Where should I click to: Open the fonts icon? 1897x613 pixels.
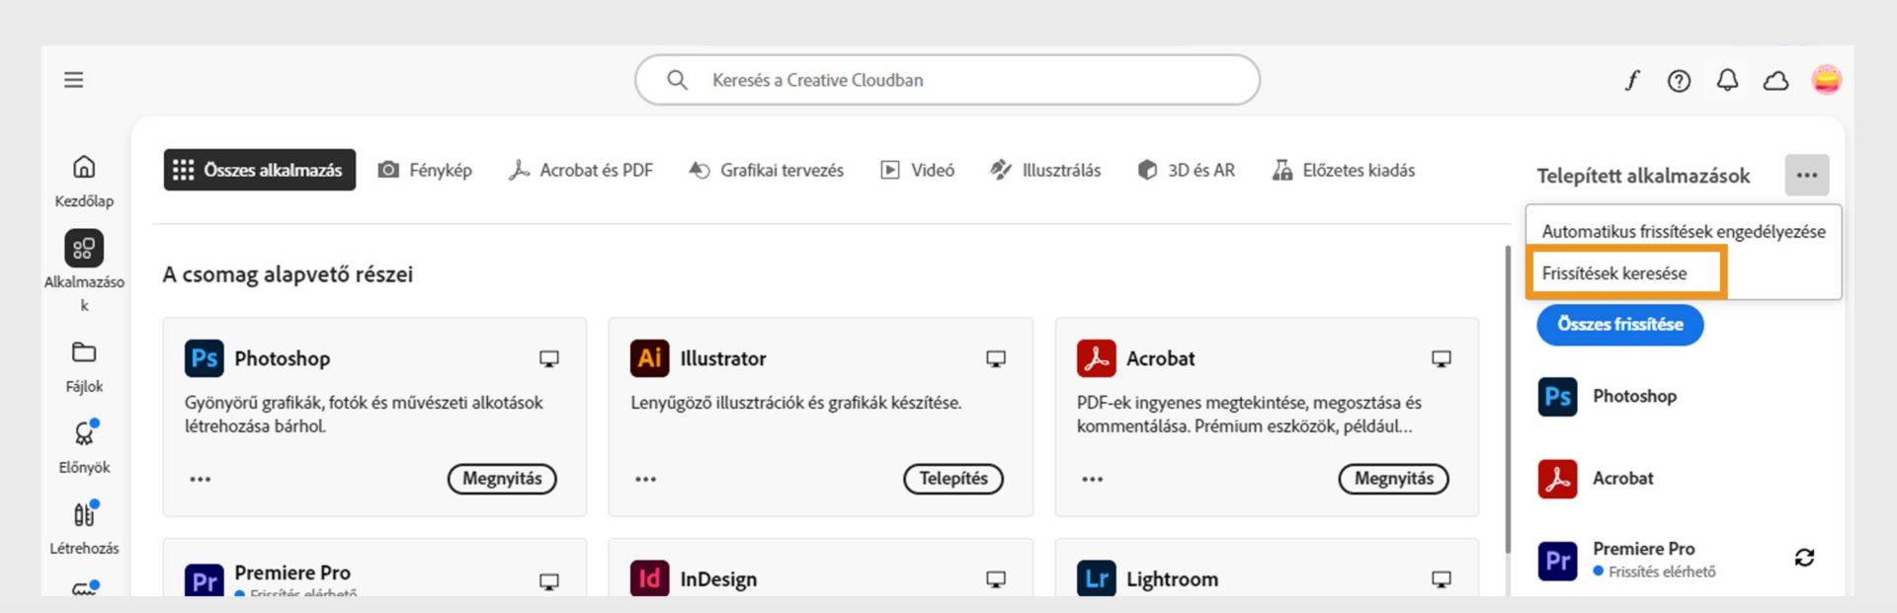tap(1632, 80)
